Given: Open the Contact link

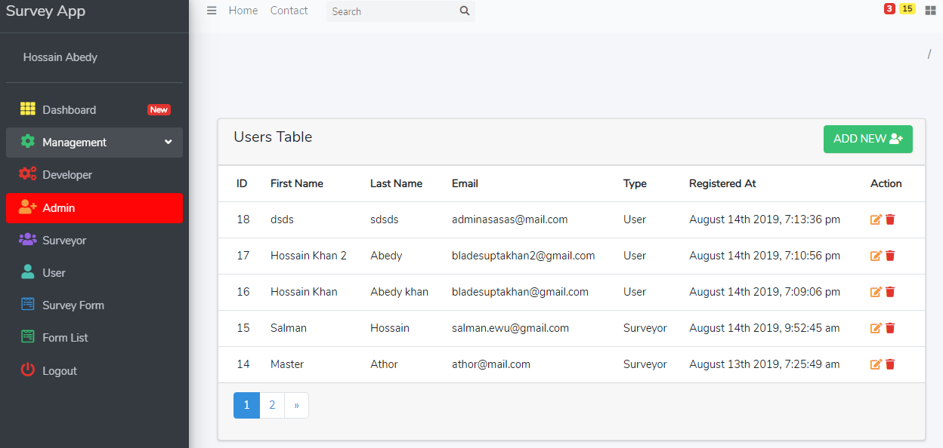Looking at the screenshot, I should [289, 11].
